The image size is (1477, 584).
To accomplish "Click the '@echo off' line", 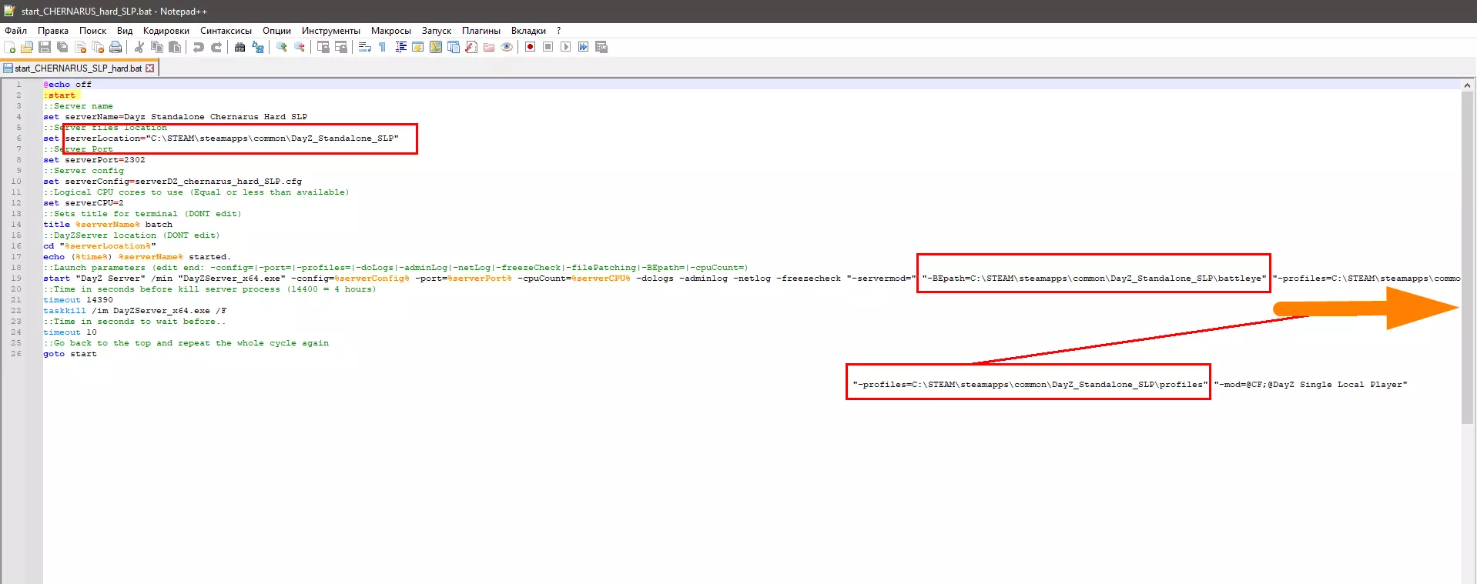I will pyautogui.click(x=67, y=85).
